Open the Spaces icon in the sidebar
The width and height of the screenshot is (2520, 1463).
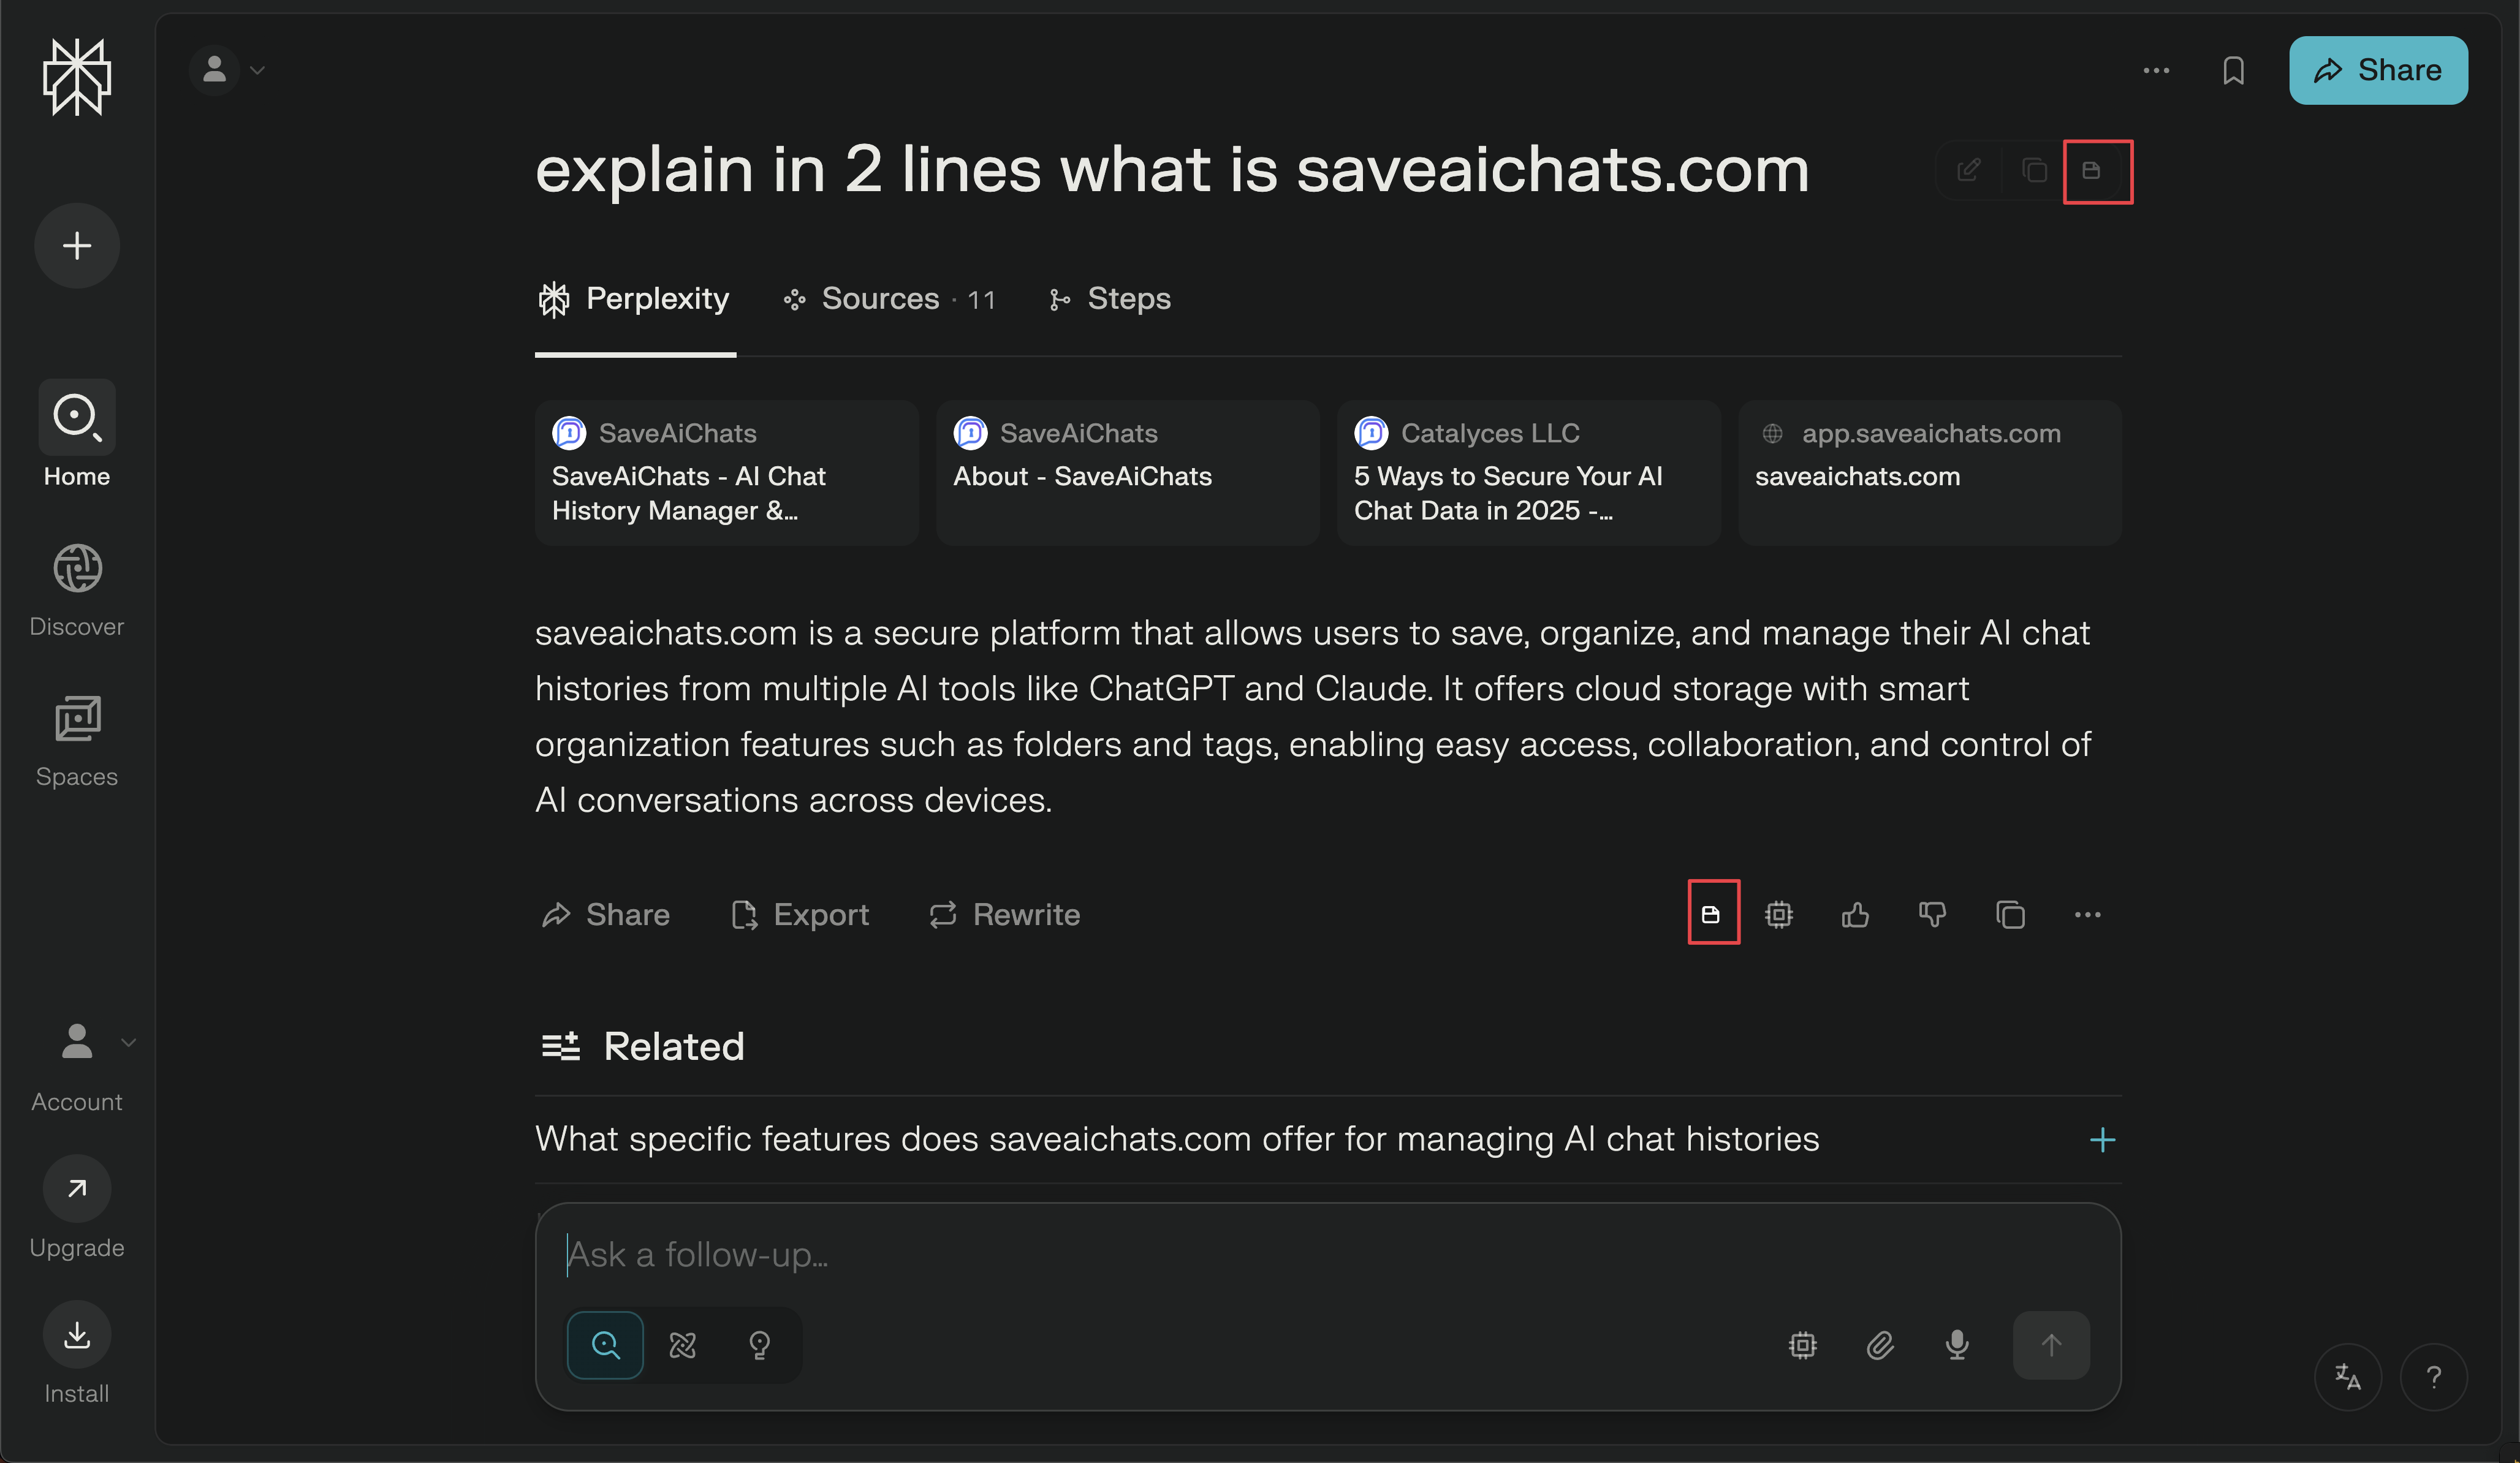tap(77, 719)
